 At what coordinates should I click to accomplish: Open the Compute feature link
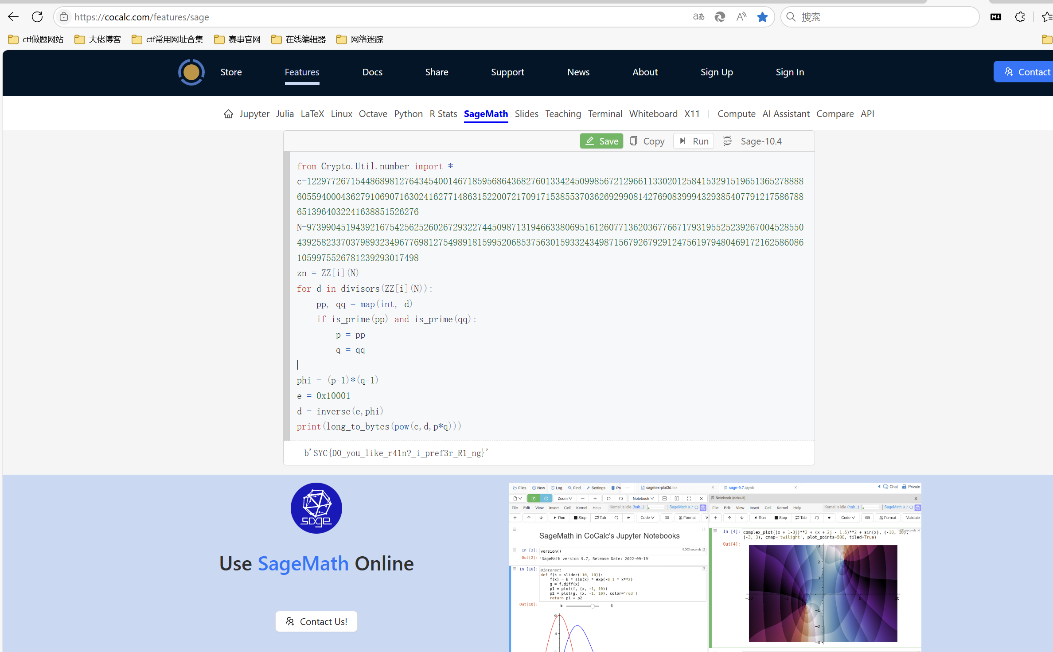pyautogui.click(x=736, y=114)
